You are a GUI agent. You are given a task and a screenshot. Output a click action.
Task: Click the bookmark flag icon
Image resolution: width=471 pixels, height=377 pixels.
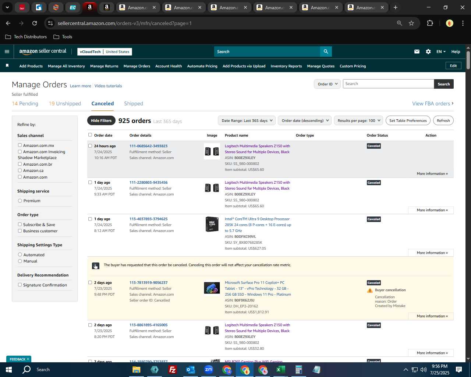point(7,66)
